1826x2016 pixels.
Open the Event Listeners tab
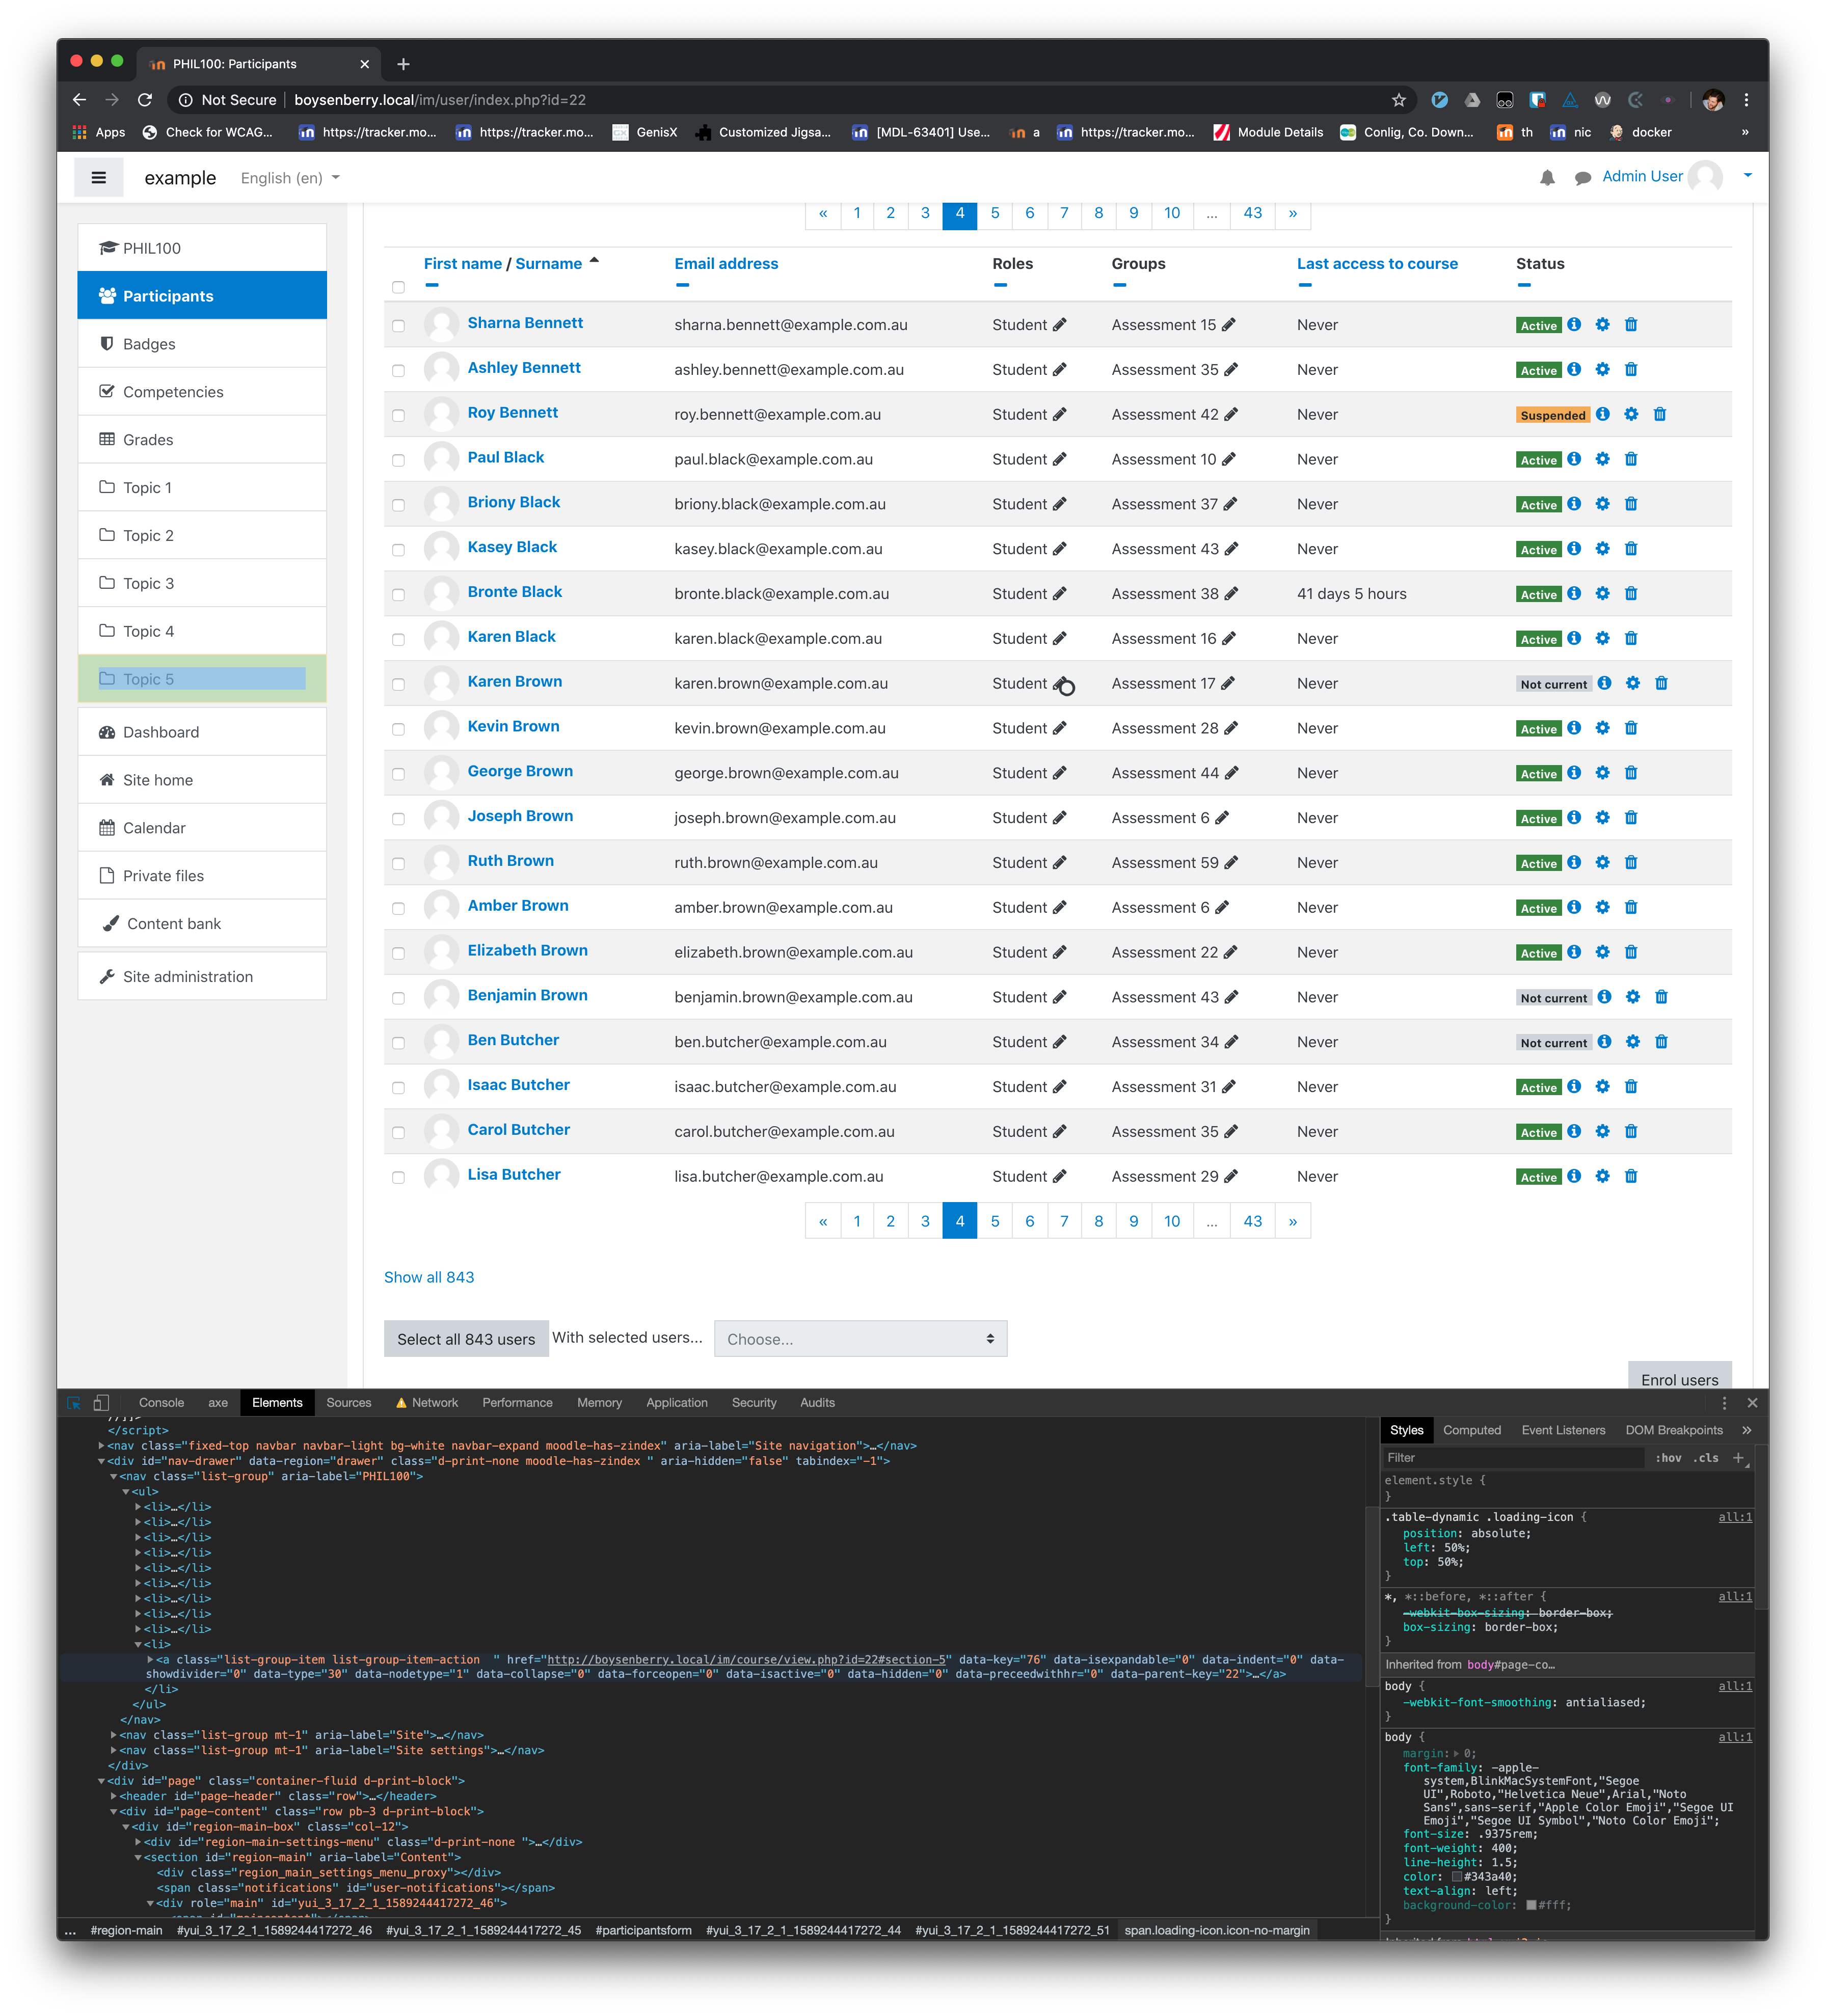[1563, 1431]
